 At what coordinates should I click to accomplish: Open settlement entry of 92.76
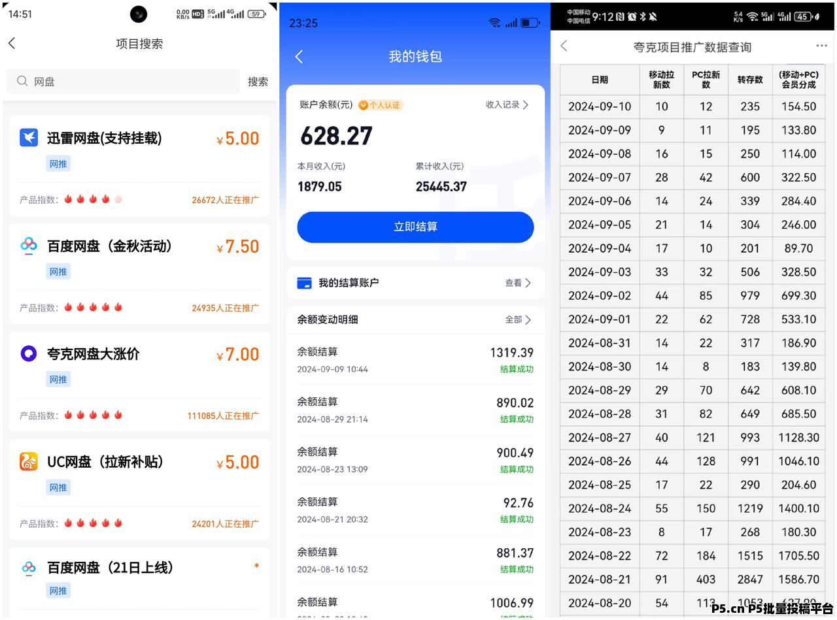point(415,510)
